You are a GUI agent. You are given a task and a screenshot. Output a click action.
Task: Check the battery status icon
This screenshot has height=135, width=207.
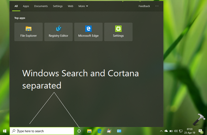(171, 131)
